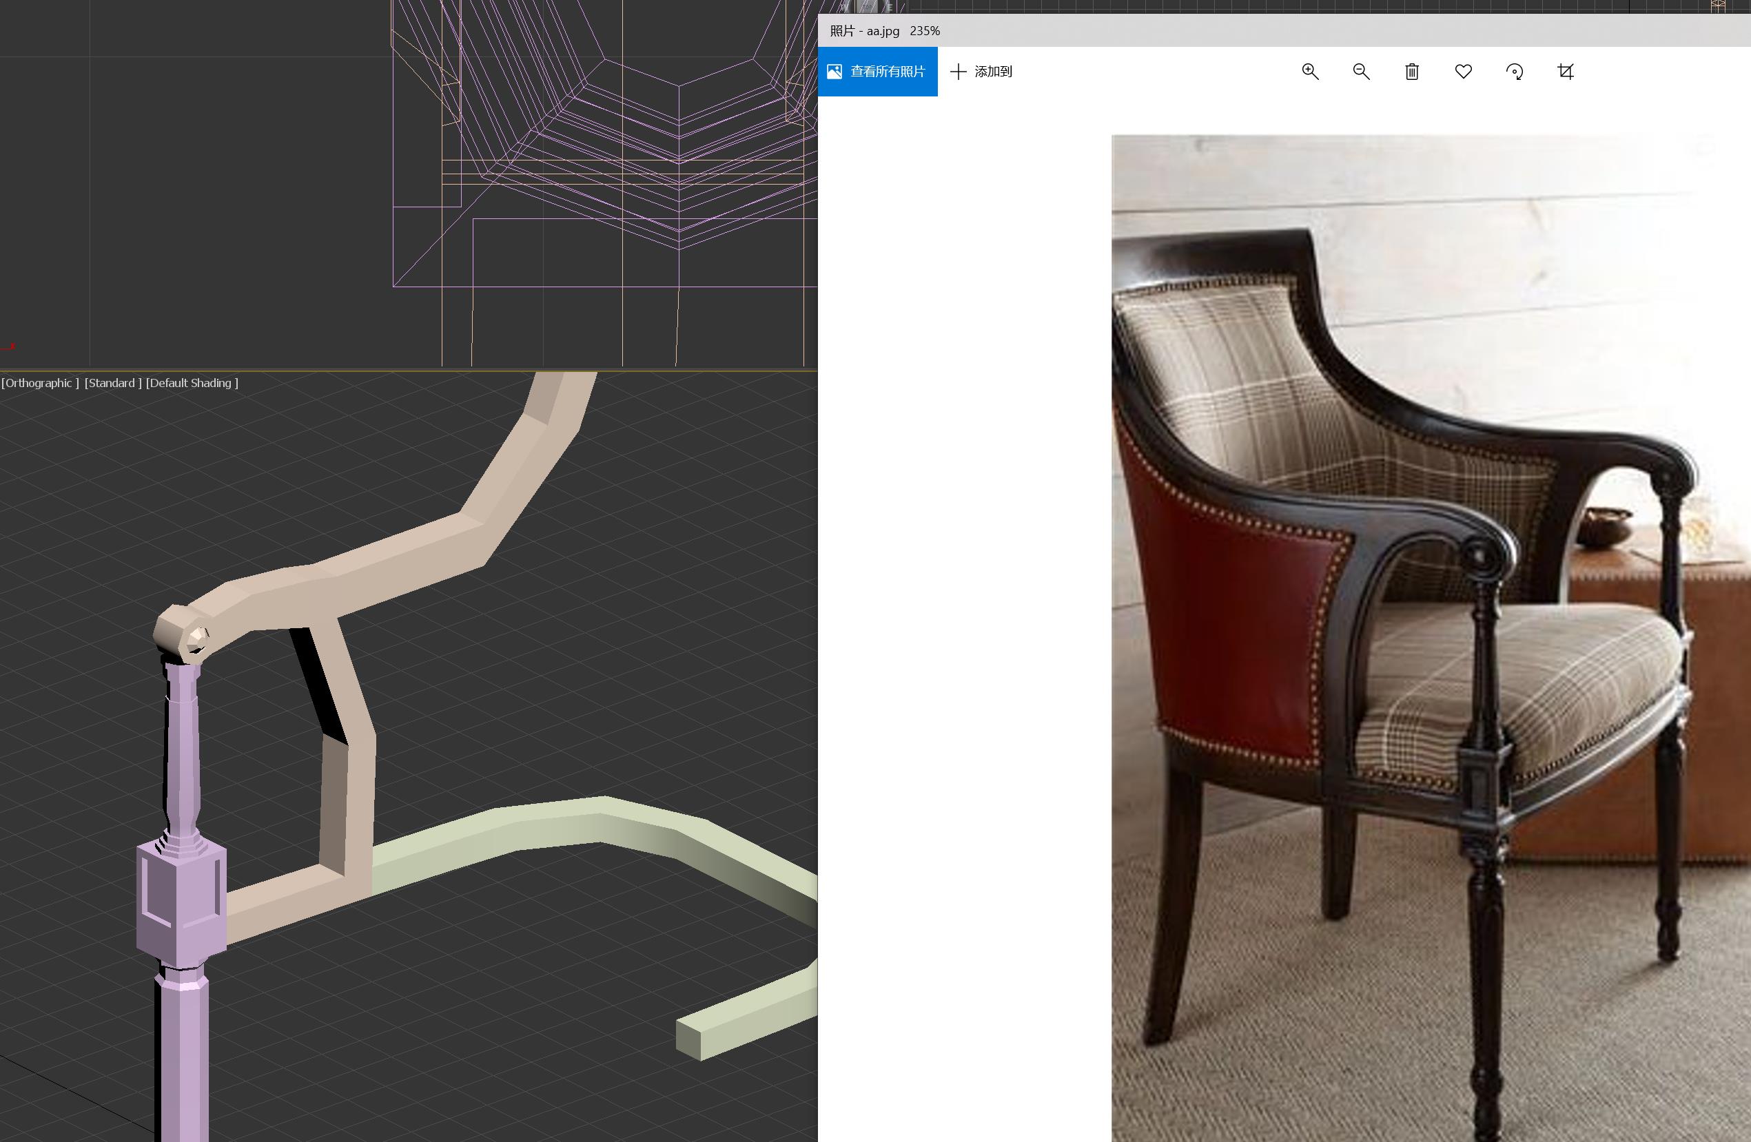Click the "添加到" button
This screenshot has height=1142, width=1751.
click(981, 72)
